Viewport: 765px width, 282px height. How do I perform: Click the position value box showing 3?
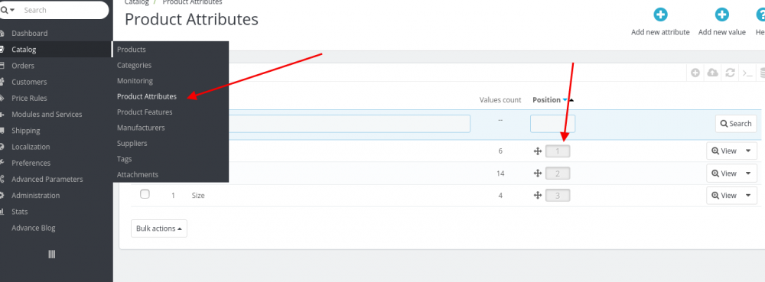click(x=558, y=196)
